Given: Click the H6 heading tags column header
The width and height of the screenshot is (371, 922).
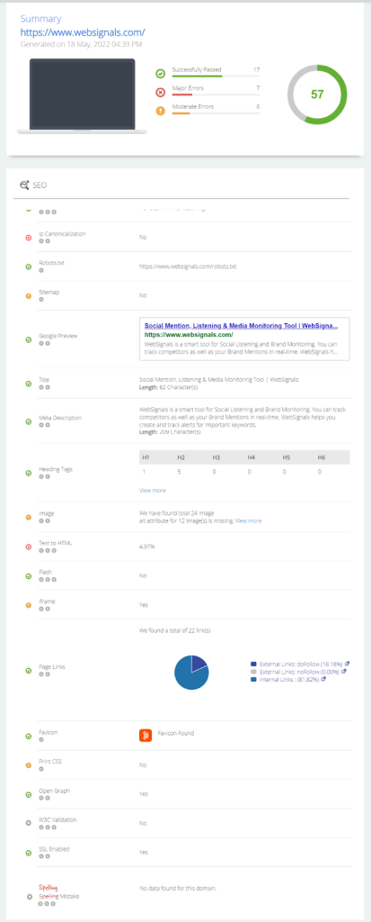Looking at the screenshot, I should [321, 456].
